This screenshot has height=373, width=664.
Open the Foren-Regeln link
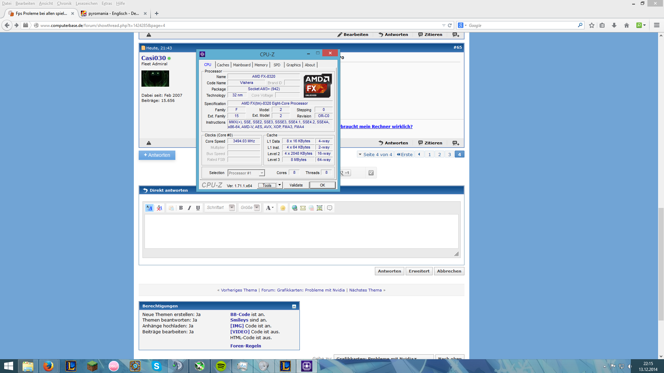click(x=246, y=346)
